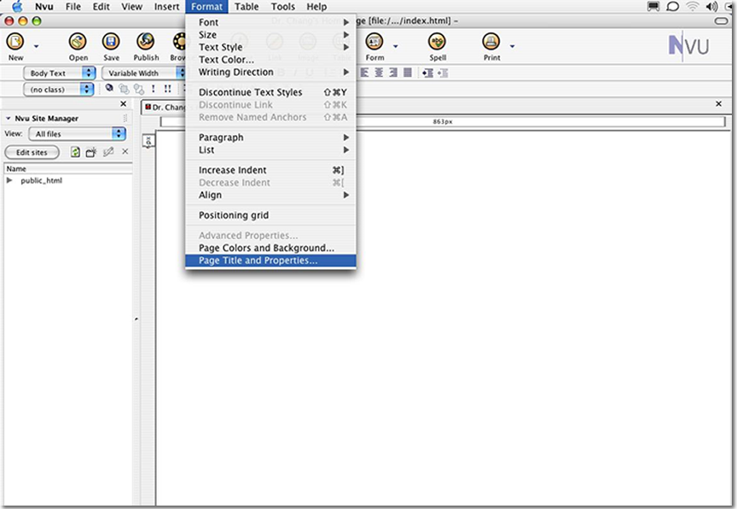The width and height of the screenshot is (737, 509).
Task: Open the Text Style submenu
Action: click(270, 47)
